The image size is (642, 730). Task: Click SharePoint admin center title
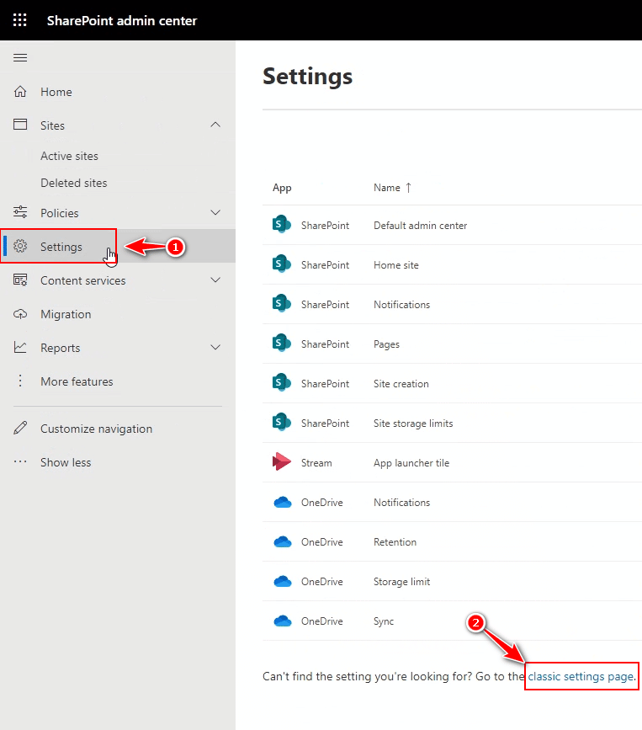[122, 20]
